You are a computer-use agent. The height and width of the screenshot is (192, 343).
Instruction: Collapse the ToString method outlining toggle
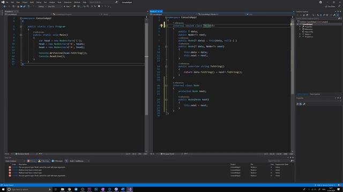click(166, 66)
